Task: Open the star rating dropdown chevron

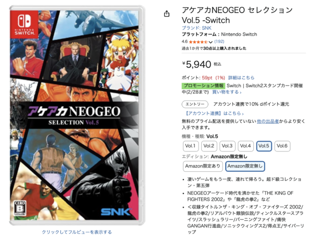Action: point(211,42)
